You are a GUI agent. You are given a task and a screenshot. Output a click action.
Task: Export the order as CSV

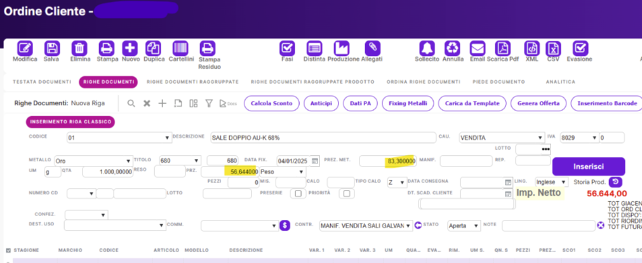(553, 48)
